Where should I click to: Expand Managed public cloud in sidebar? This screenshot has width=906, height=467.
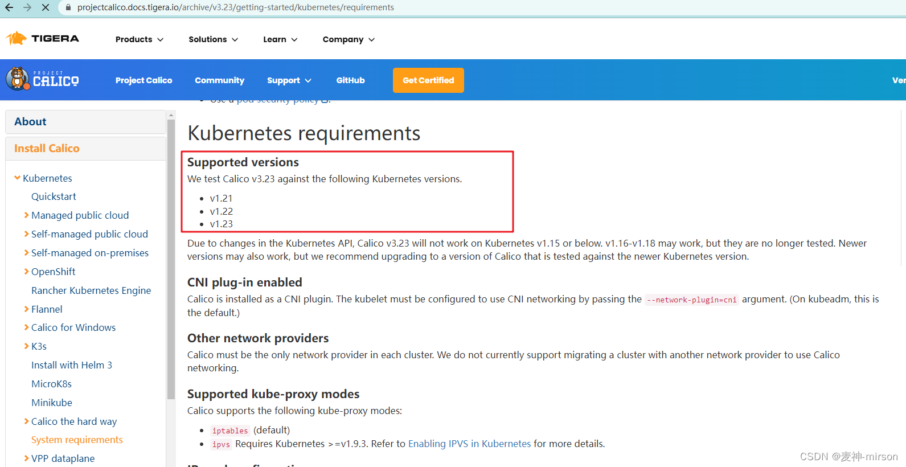[26, 215]
